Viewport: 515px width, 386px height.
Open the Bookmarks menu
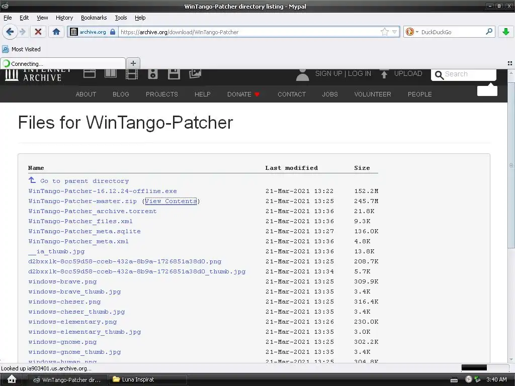pos(94,18)
